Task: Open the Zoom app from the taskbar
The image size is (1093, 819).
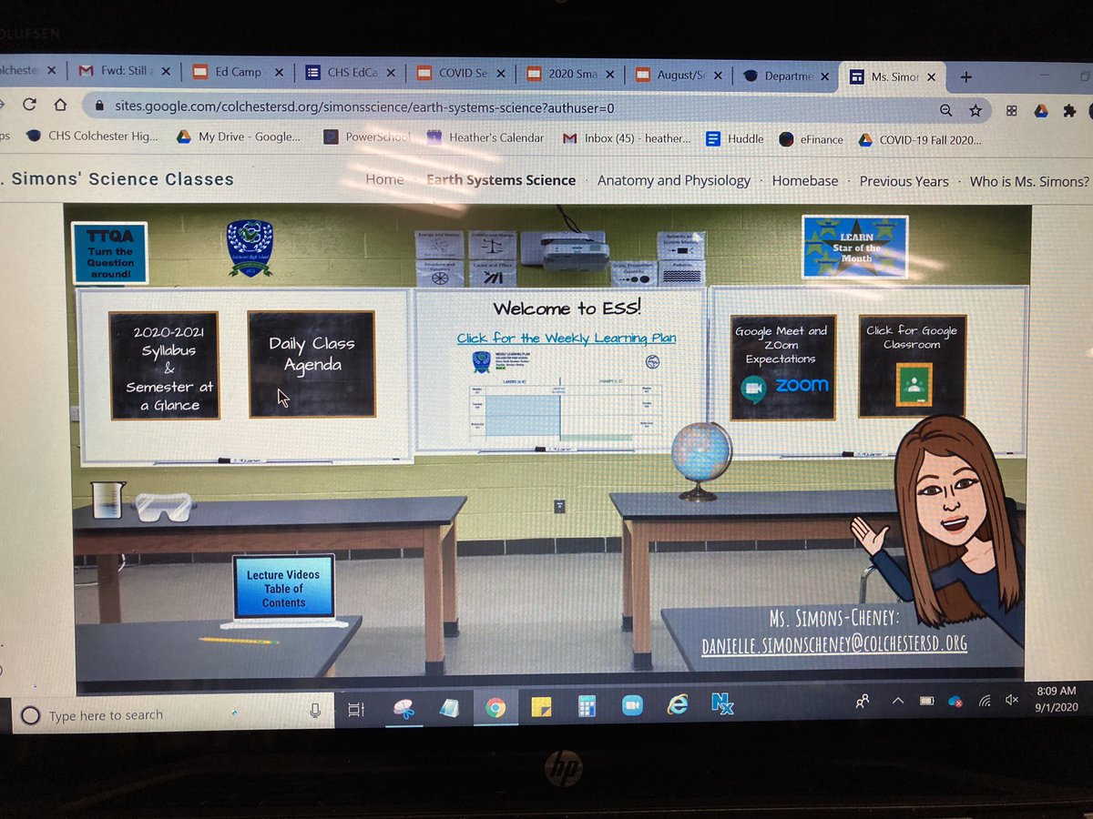Action: pos(631,705)
